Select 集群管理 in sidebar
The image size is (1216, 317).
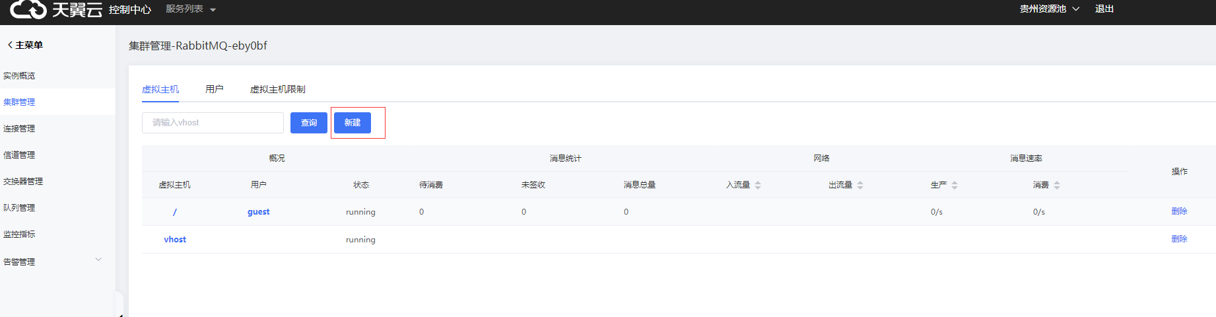tap(19, 102)
